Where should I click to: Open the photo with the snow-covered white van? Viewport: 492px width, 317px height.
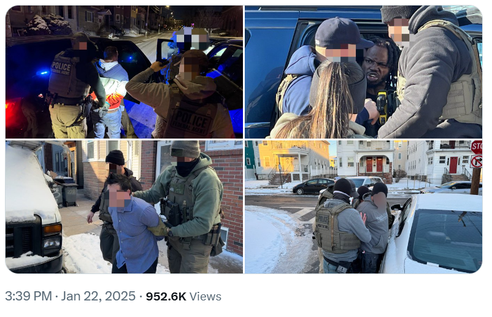point(124,207)
